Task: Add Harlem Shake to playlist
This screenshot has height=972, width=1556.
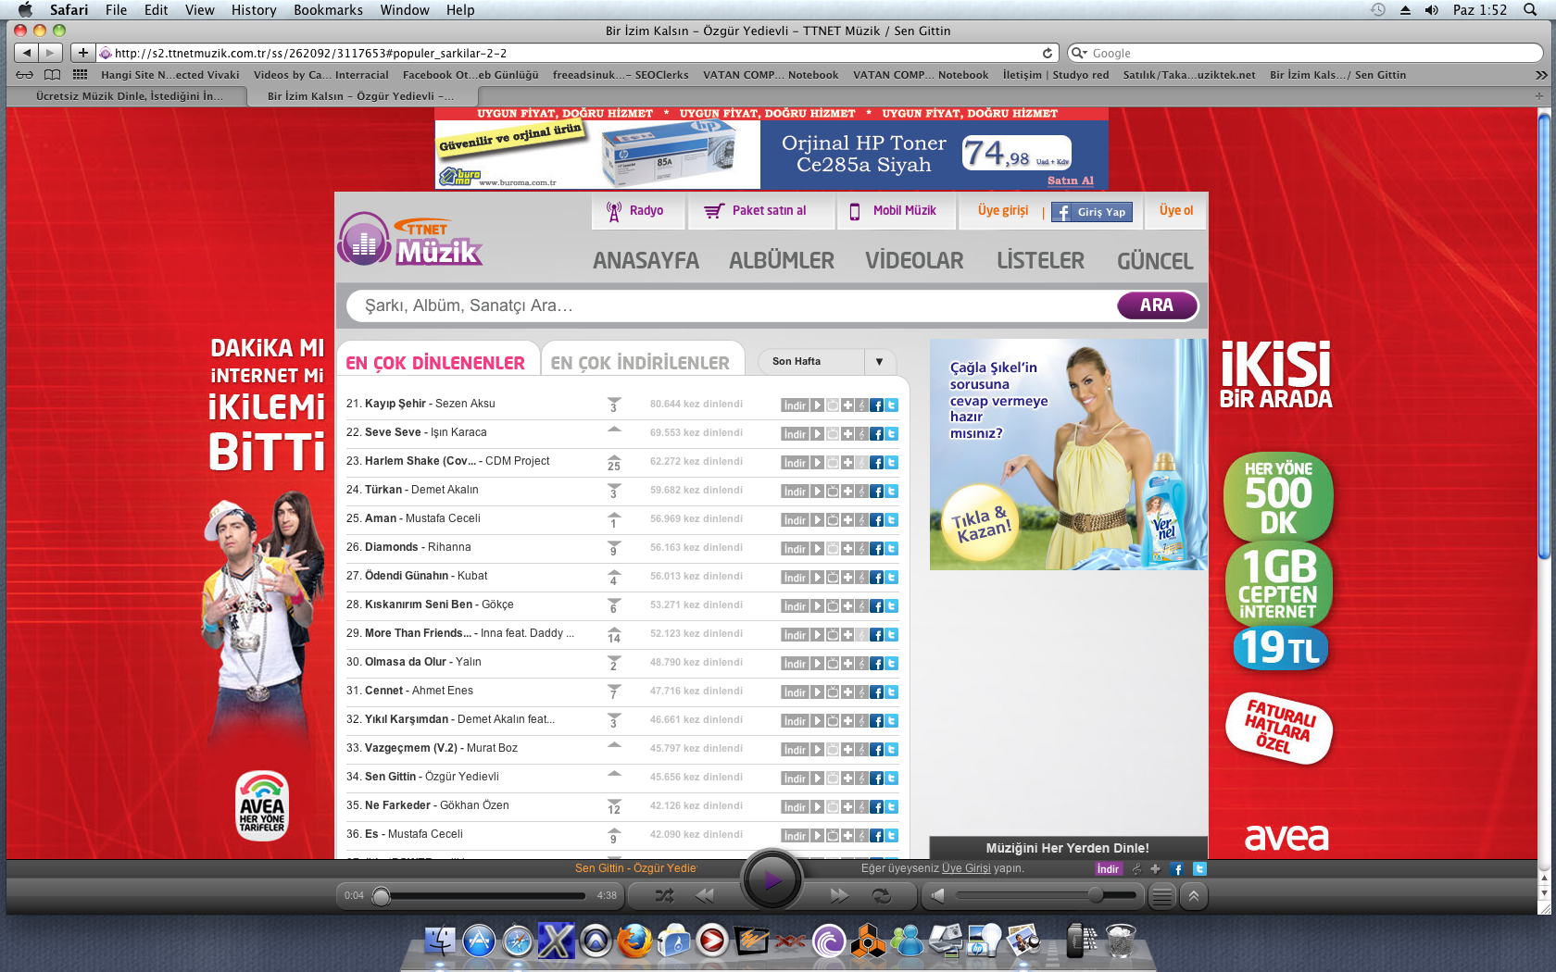Action: 847,463
